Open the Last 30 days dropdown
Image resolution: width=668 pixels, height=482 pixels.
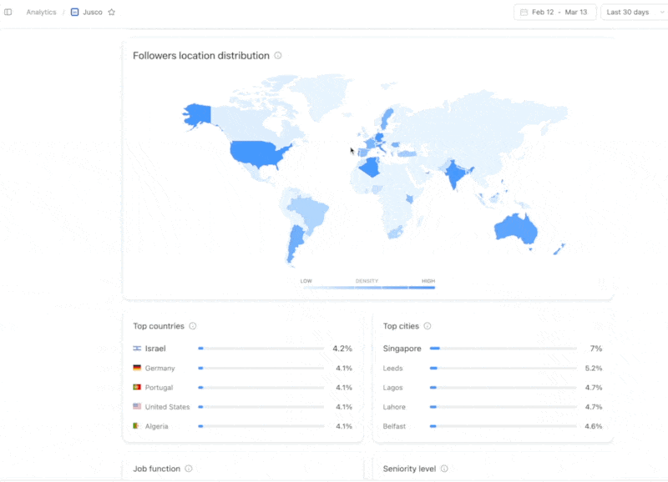click(x=630, y=13)
